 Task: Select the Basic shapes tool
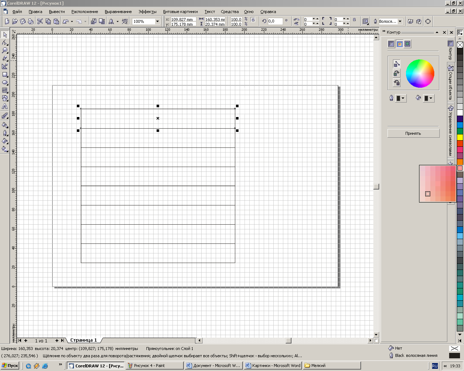(x=5, y=99)
